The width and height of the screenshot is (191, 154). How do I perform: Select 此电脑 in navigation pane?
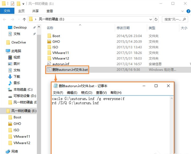[x=13, y=51]
